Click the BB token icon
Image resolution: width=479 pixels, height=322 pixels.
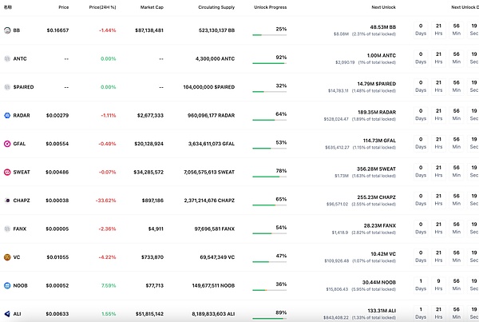pyautogui.click(x=6, y=30)
